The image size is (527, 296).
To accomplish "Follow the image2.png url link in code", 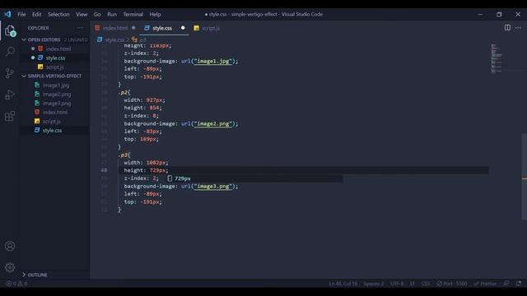I will (x=213, y=123).
